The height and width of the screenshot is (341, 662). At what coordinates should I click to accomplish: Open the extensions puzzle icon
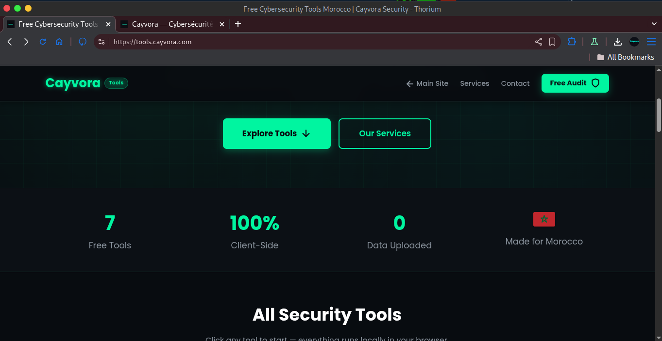coord(572,42)
